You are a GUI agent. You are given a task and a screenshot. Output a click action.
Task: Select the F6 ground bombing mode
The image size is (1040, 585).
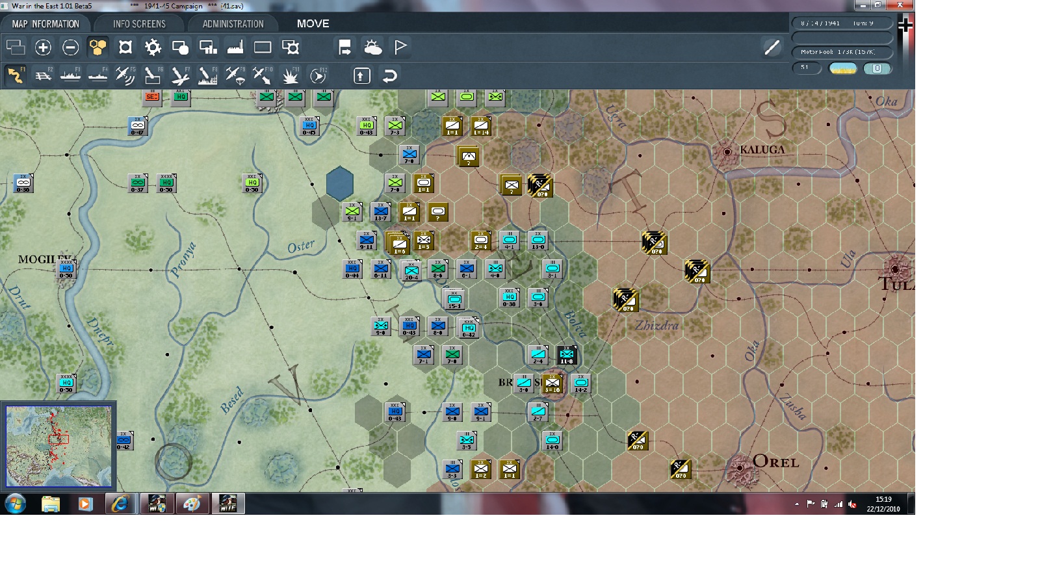pos(153,75)
